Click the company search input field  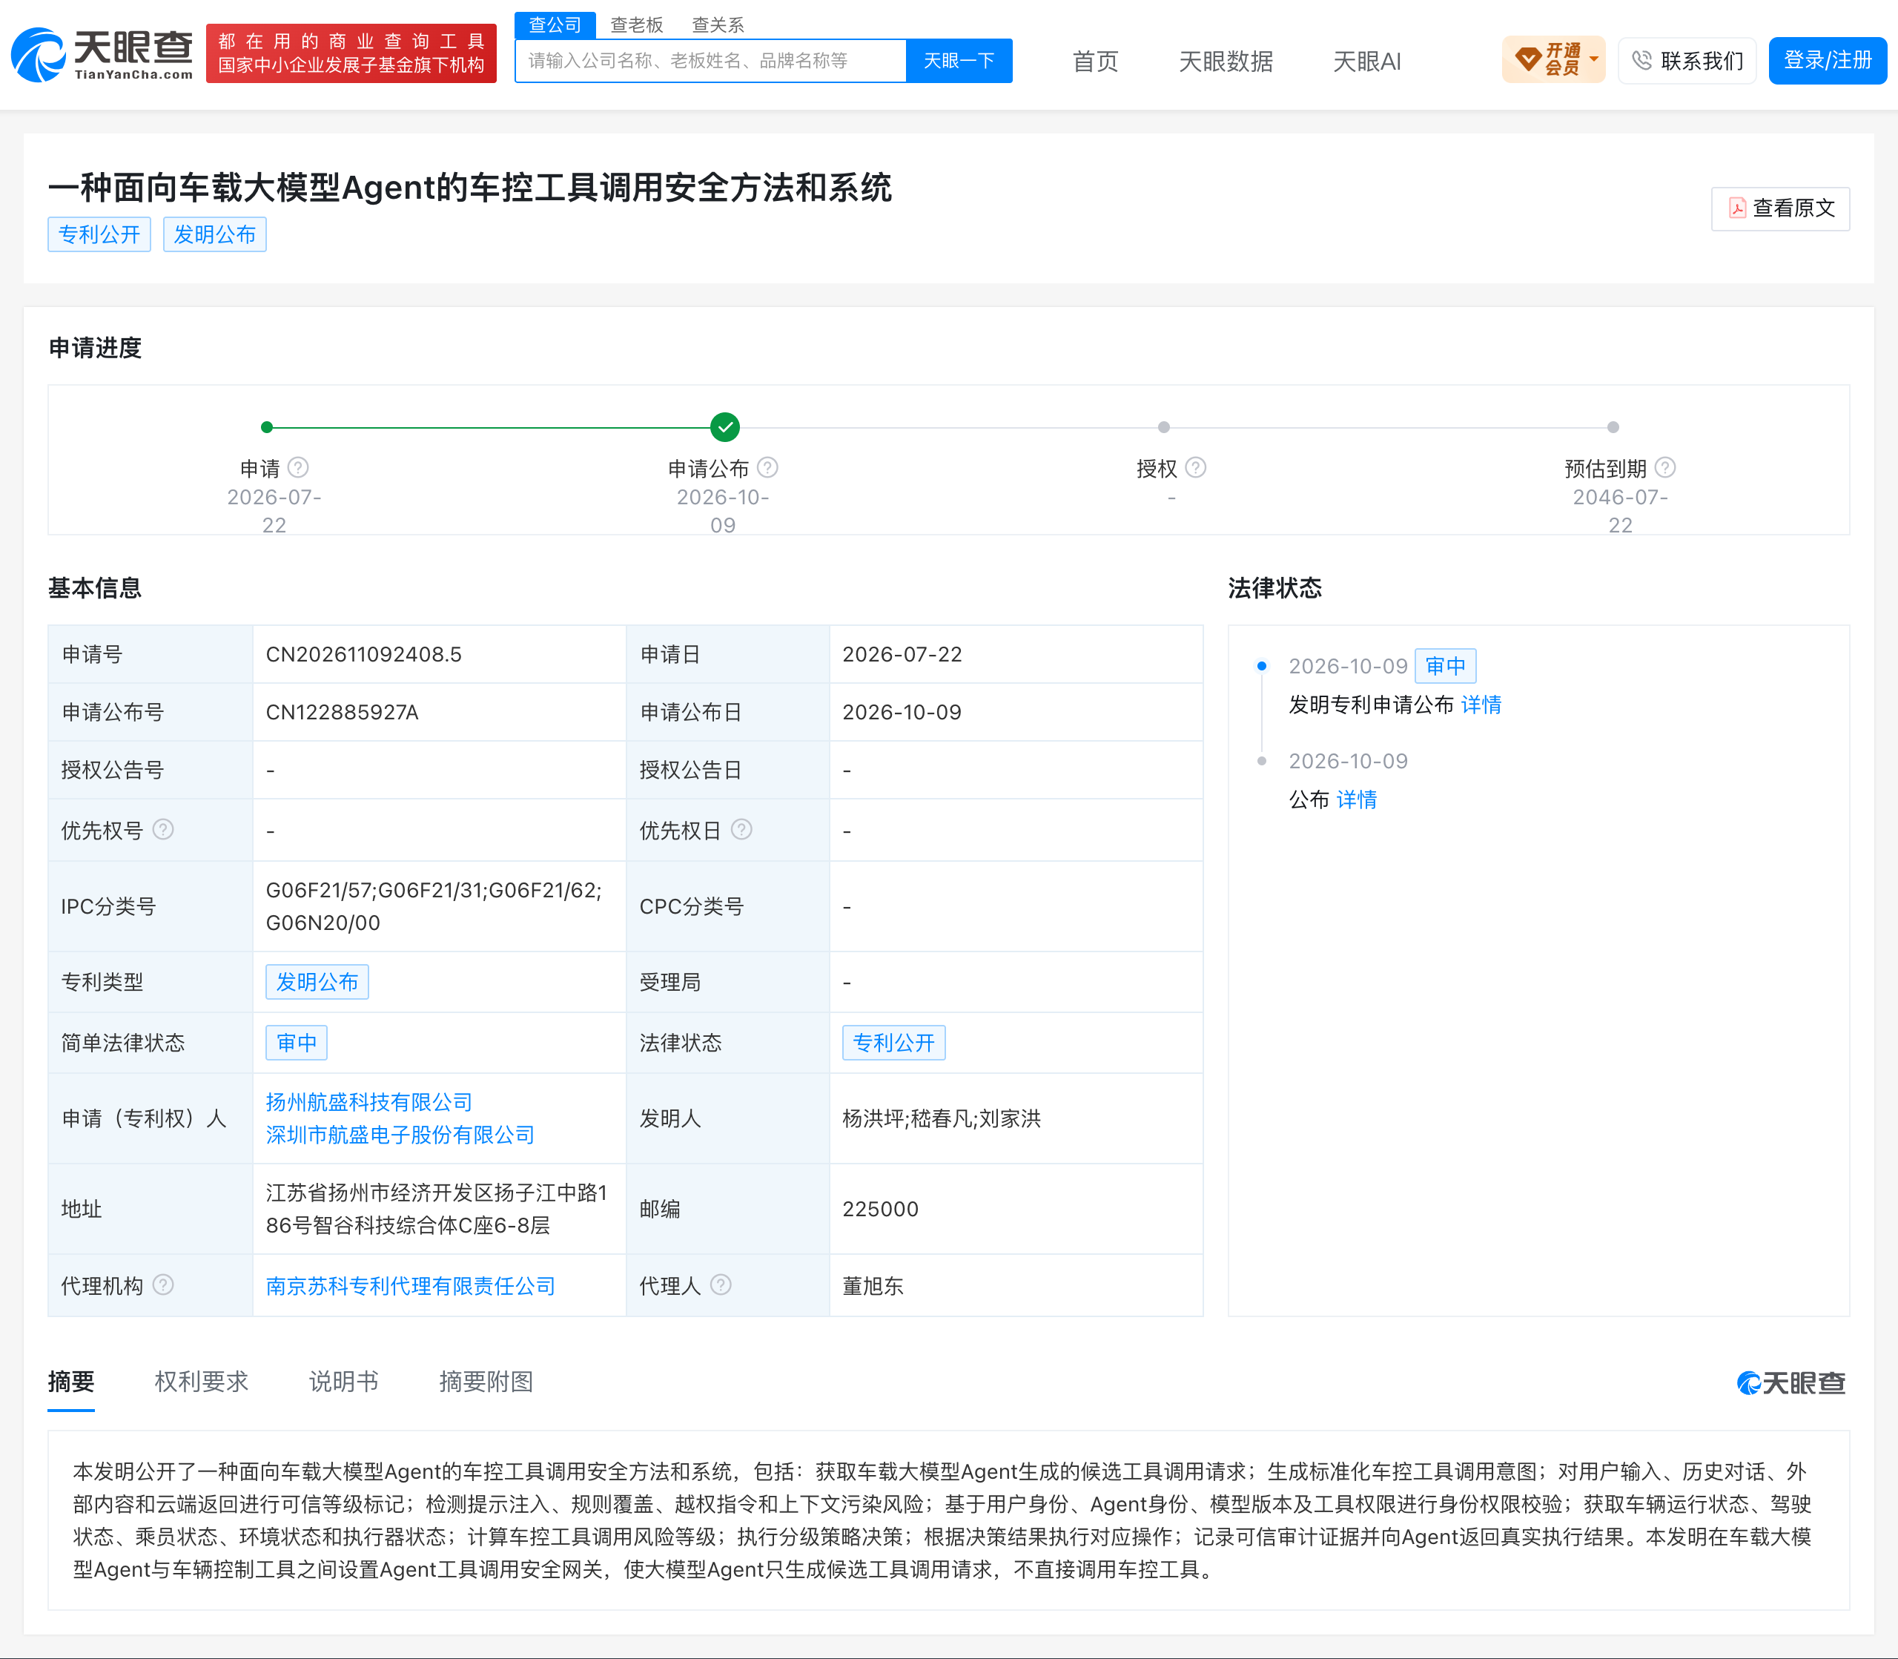(711, 61)
